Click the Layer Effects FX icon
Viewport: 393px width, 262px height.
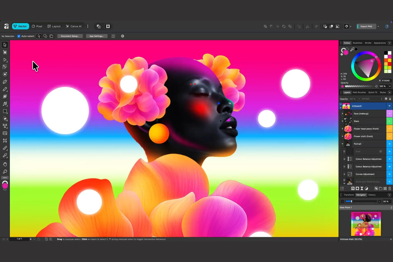353,188
